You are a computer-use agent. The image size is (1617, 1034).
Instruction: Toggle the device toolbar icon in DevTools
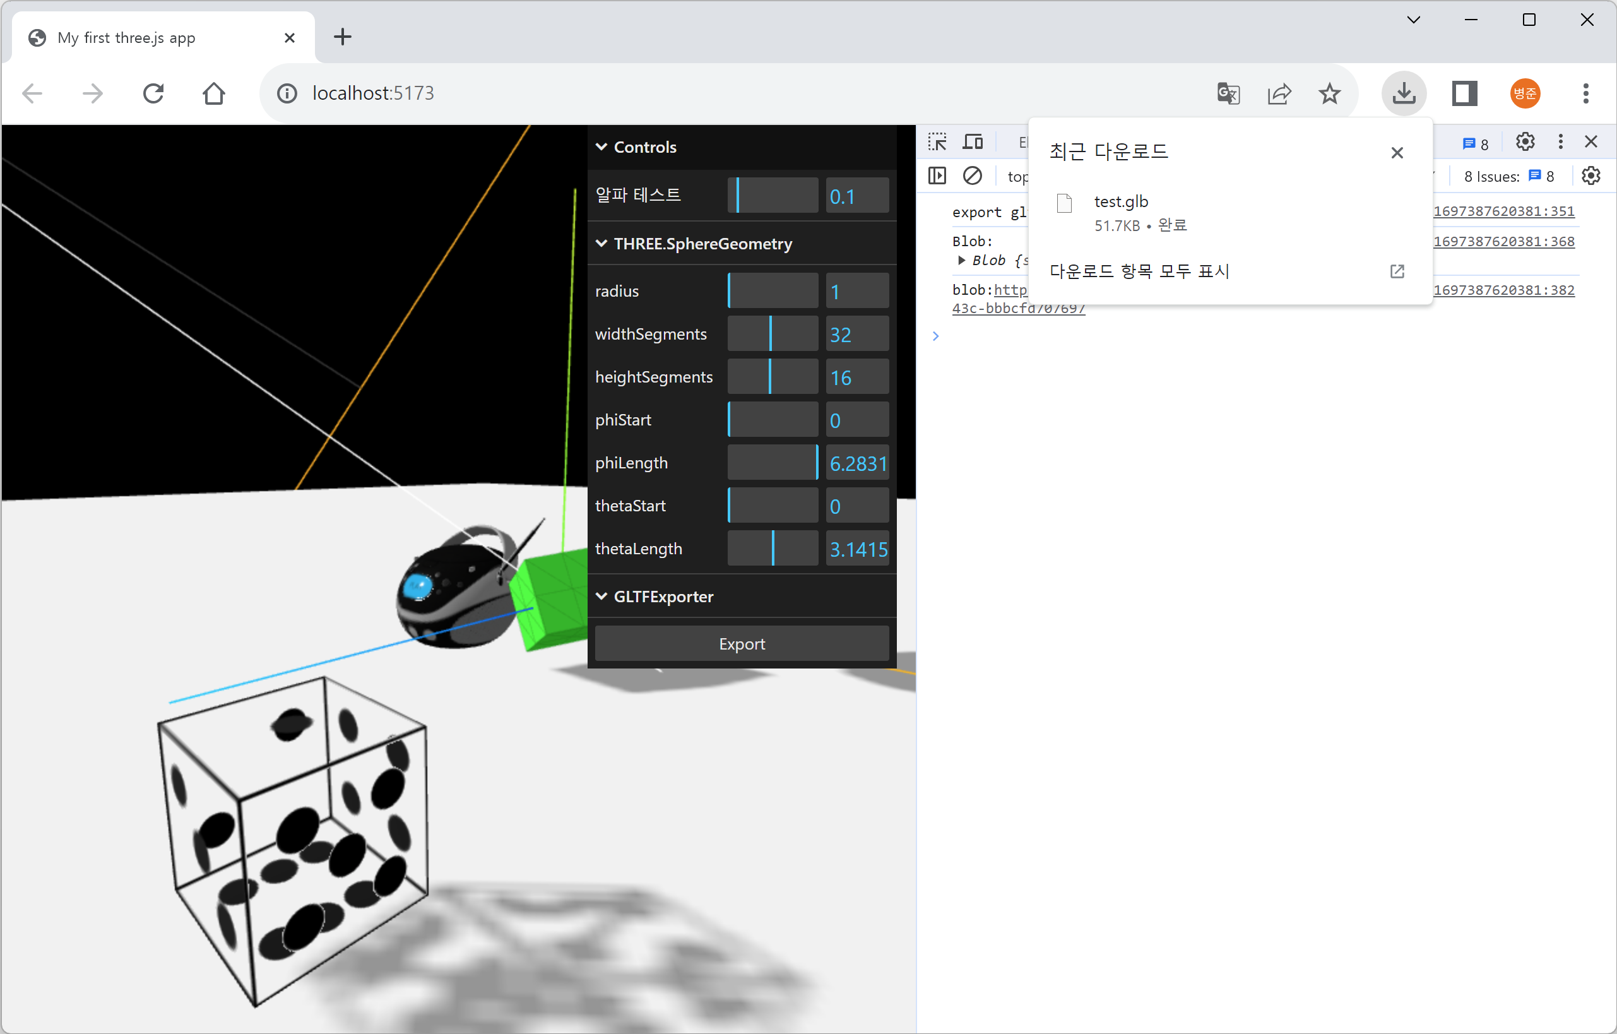click(x=973, y=141)
